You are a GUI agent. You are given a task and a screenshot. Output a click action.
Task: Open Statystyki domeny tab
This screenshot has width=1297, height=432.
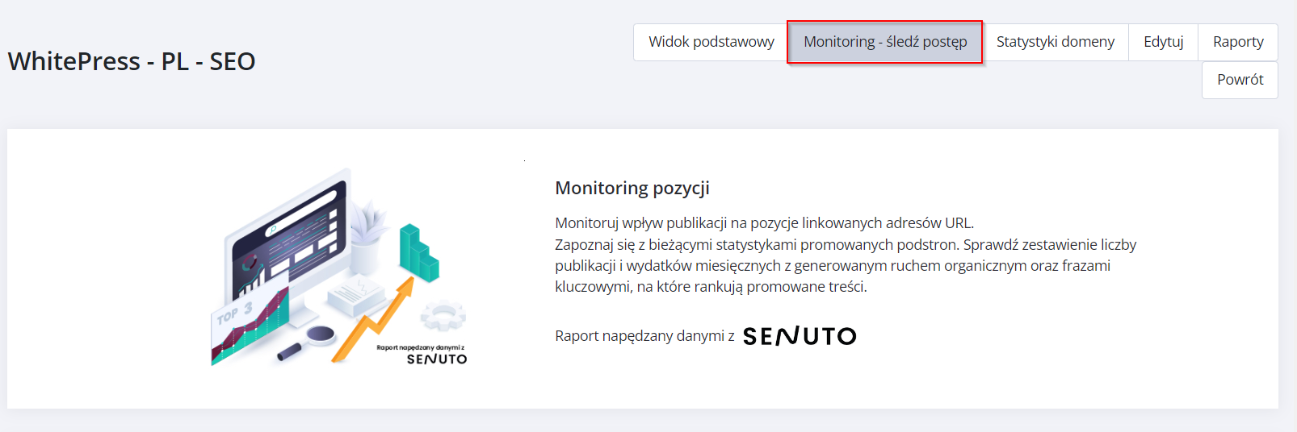1055,42
